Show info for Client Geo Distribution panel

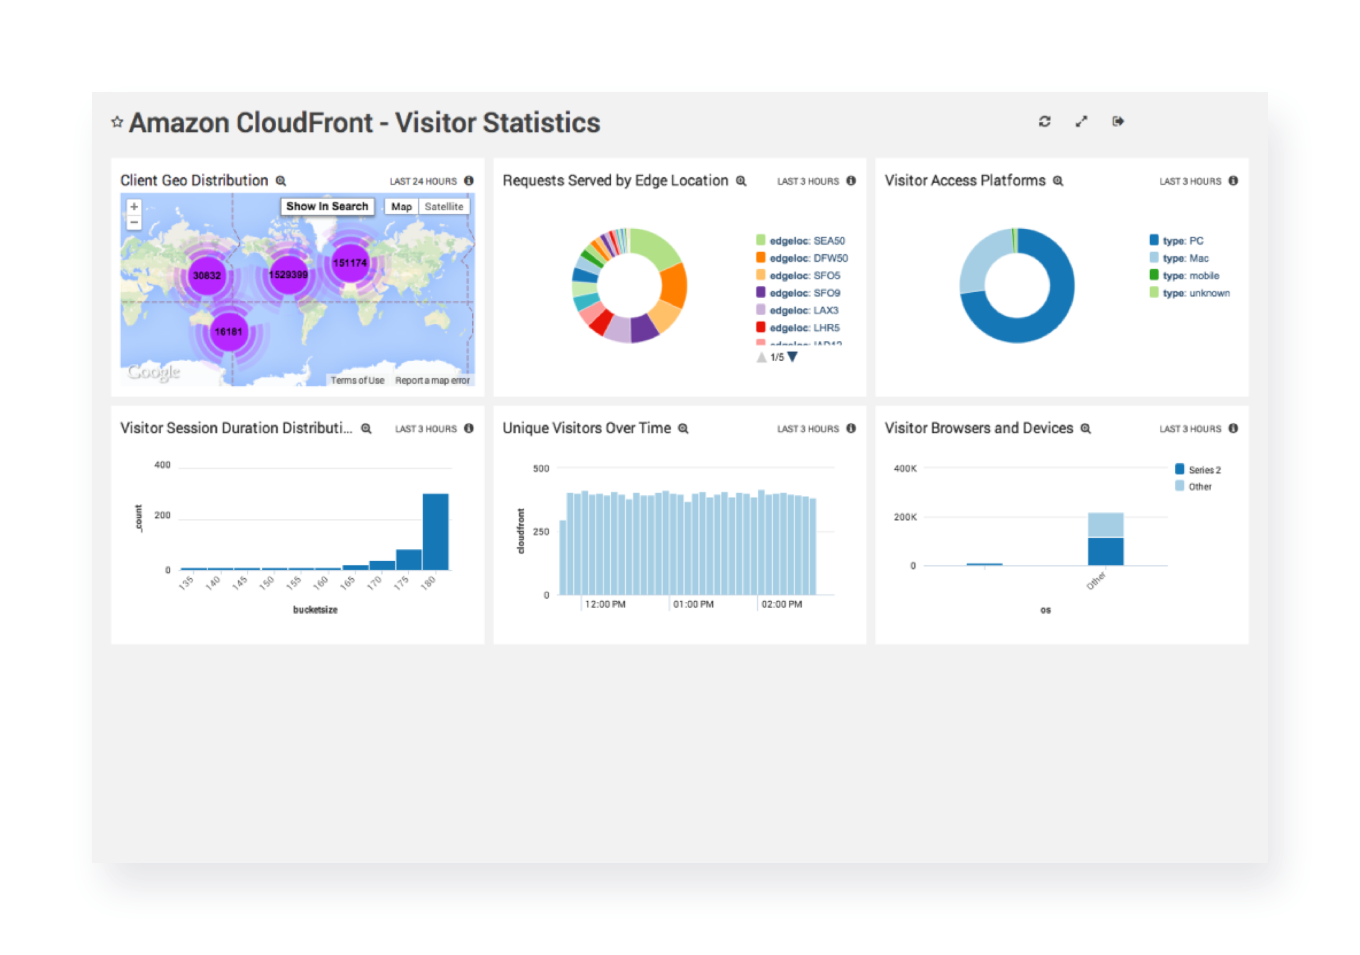469,181
